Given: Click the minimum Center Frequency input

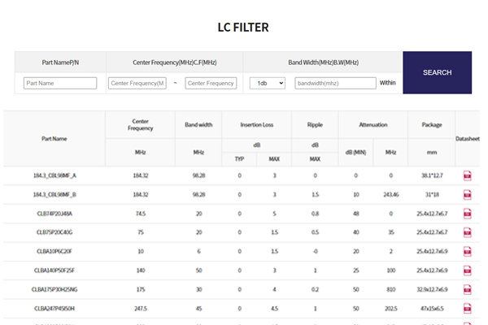Looking at the screenshot, I should point(137,83).
